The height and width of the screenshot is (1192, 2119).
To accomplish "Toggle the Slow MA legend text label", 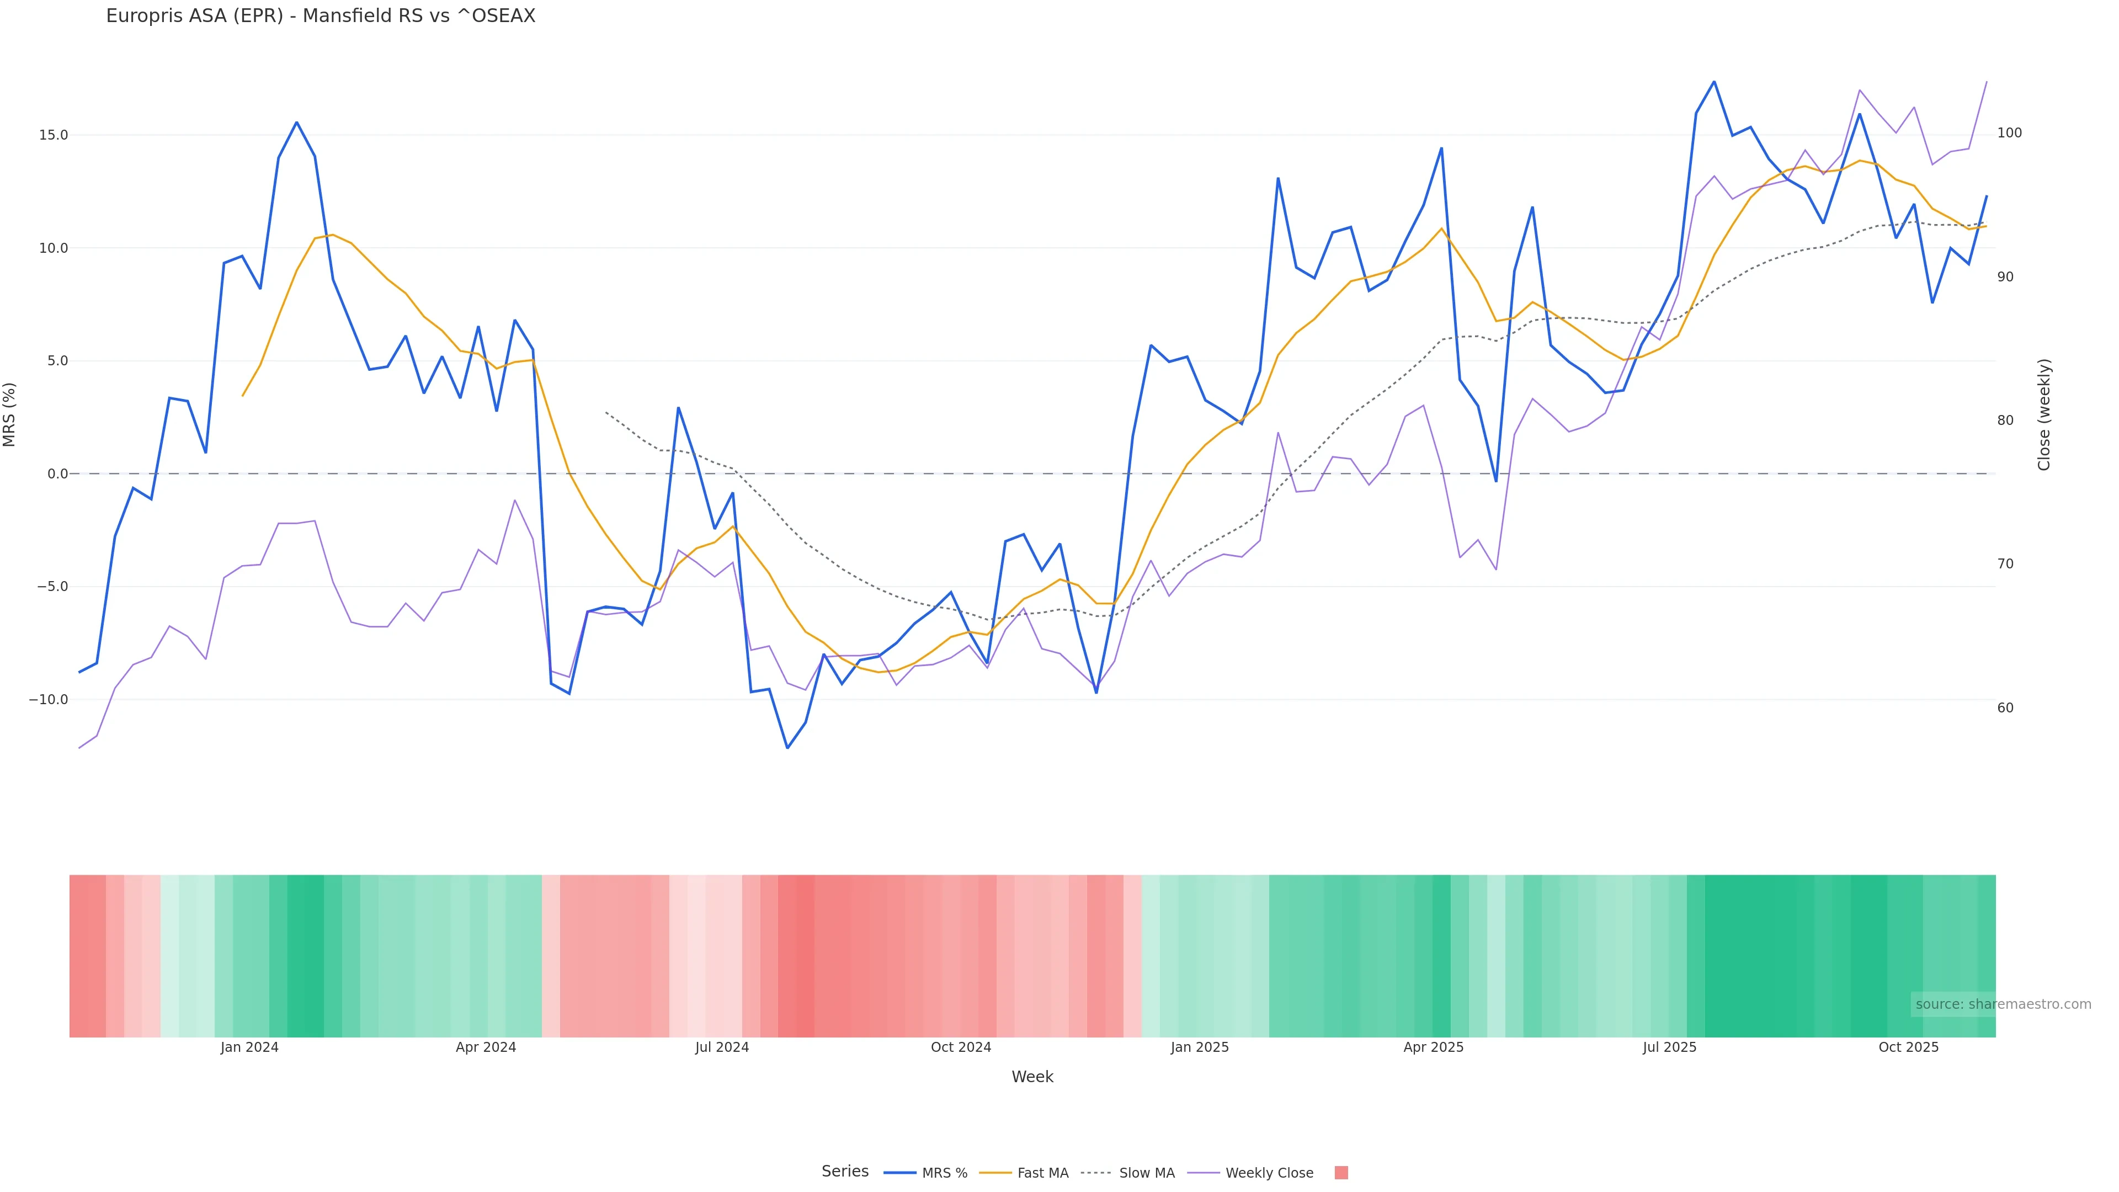I will click(1147, 1173).
